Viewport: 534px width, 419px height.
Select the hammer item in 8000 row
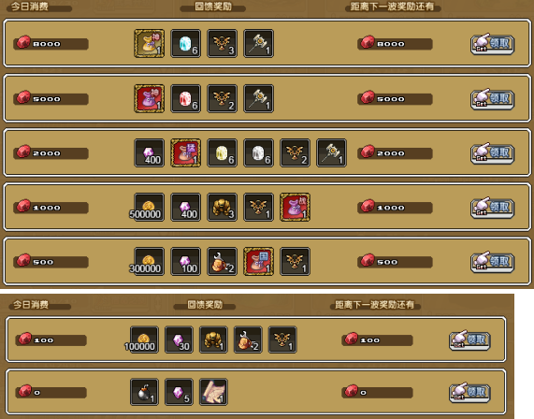258,43
